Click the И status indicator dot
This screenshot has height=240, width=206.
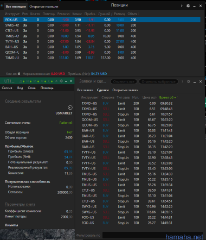coord(30,81)
